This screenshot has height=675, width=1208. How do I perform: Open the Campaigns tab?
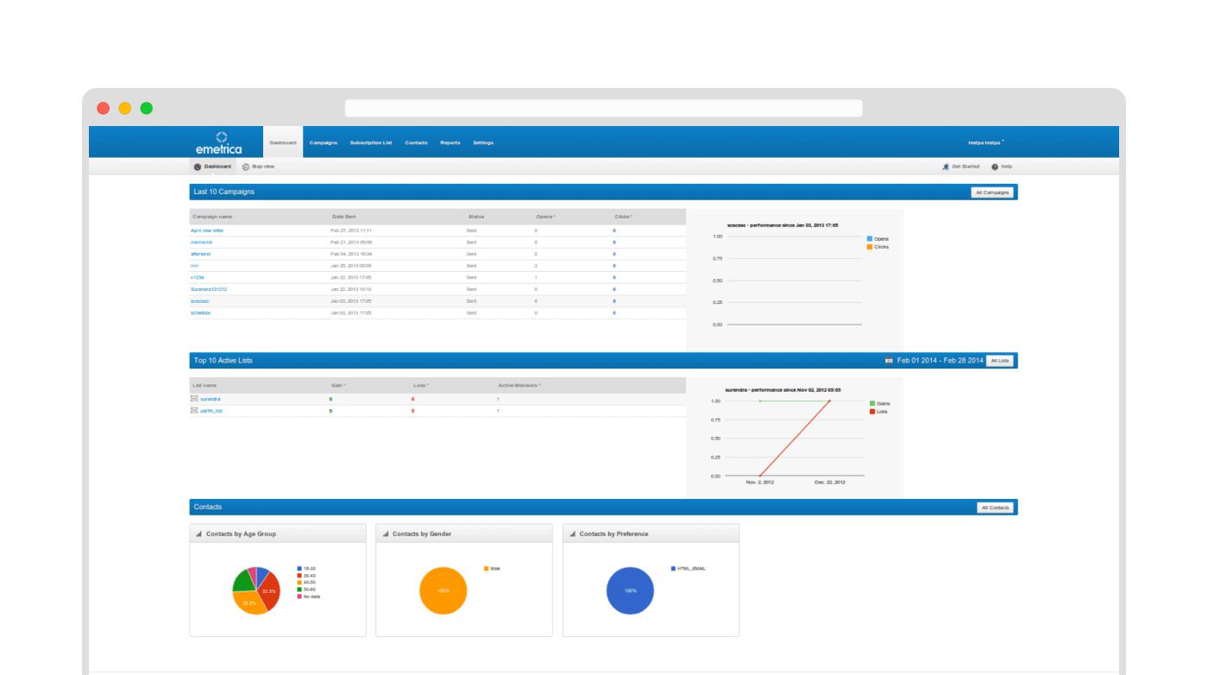(x=324, y=142)
